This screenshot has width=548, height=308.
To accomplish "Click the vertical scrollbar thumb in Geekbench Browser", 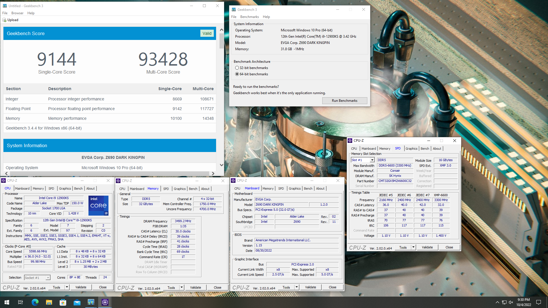I will click(x=221, y=41).
